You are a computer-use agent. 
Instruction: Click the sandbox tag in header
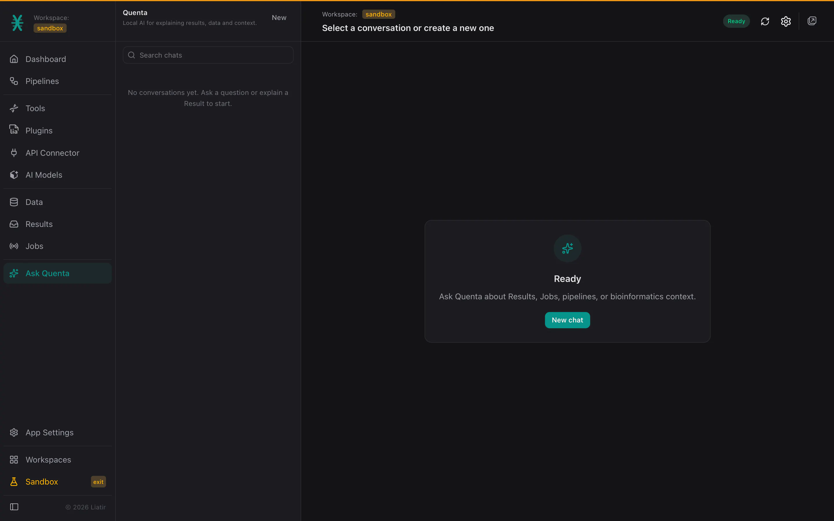378,14
